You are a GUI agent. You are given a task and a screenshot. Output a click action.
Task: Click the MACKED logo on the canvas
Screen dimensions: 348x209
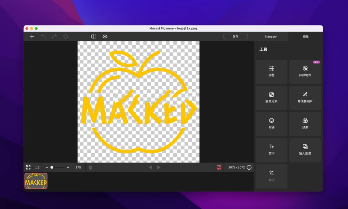[x=138, y=102]
